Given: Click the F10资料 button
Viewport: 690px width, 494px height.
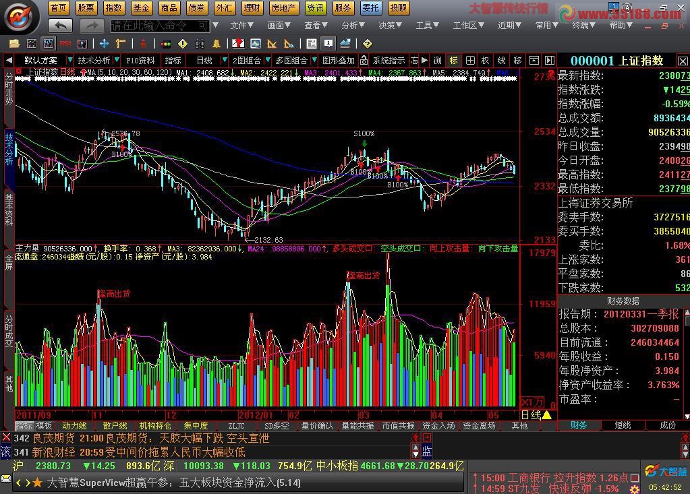Looking at the screenshot, I should tap(140, 60).
